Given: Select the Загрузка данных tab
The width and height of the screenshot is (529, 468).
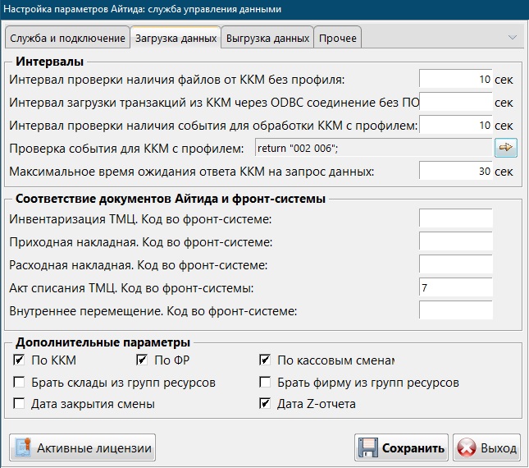Looking at the screenshot, I should coord(176,38).
